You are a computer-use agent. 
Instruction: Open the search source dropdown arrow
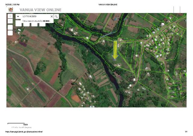(x=18, y=16)
